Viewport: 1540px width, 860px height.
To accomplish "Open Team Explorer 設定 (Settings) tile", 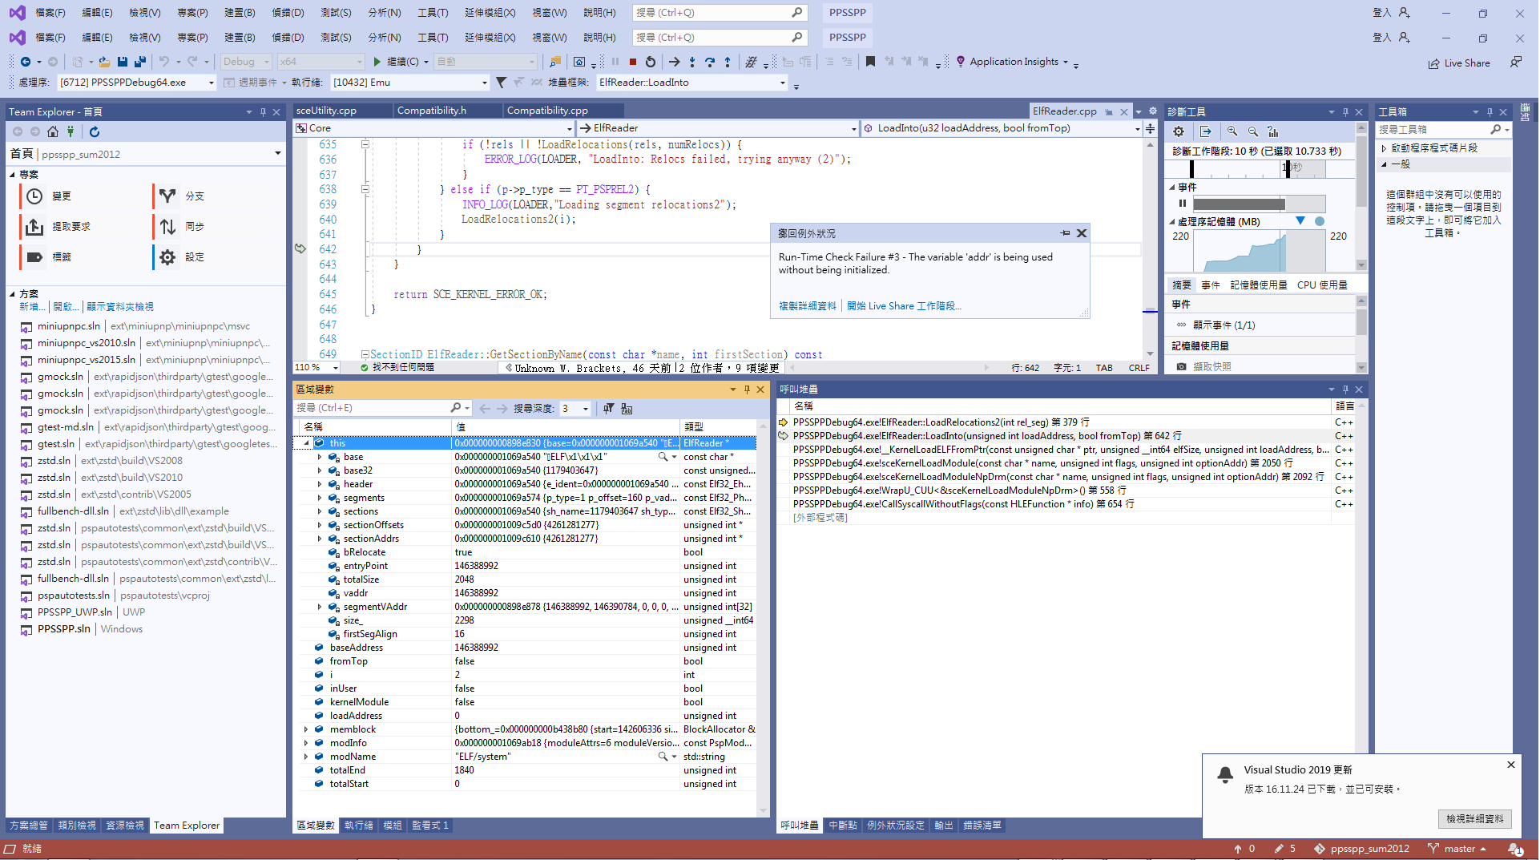I will point(216,257).
